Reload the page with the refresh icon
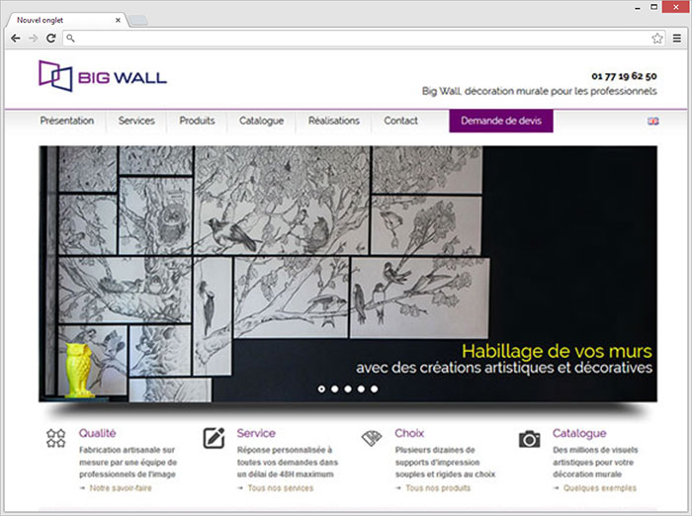 (x=51, y=39)
